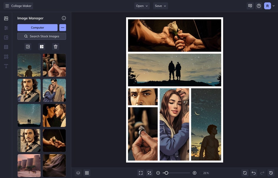
Task: Click the undo arrow icon
Action: coord(254,173)
